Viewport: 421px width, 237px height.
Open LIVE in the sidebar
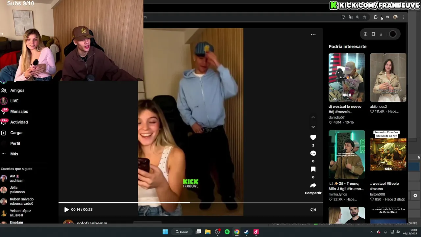point(14,101)
